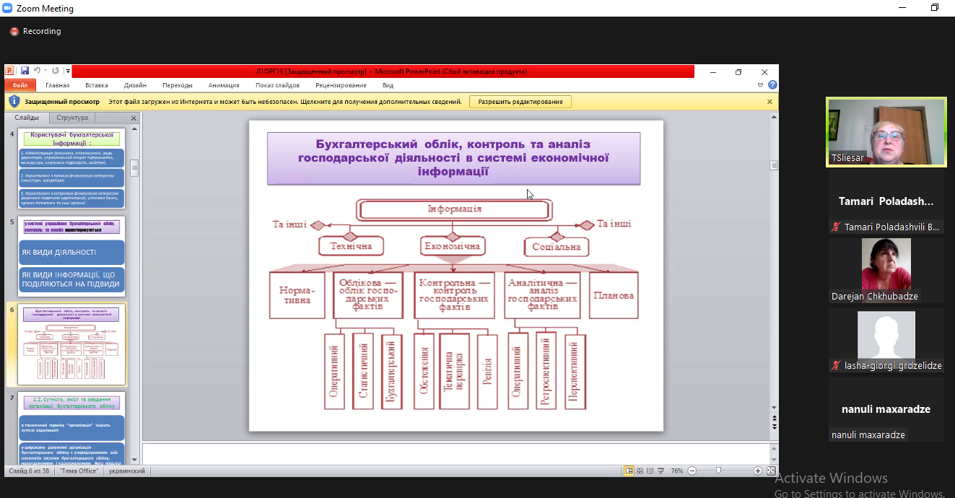Switch to Reading view in status bar
Viewport: 955px width, 498px height.
click(650, 471)
